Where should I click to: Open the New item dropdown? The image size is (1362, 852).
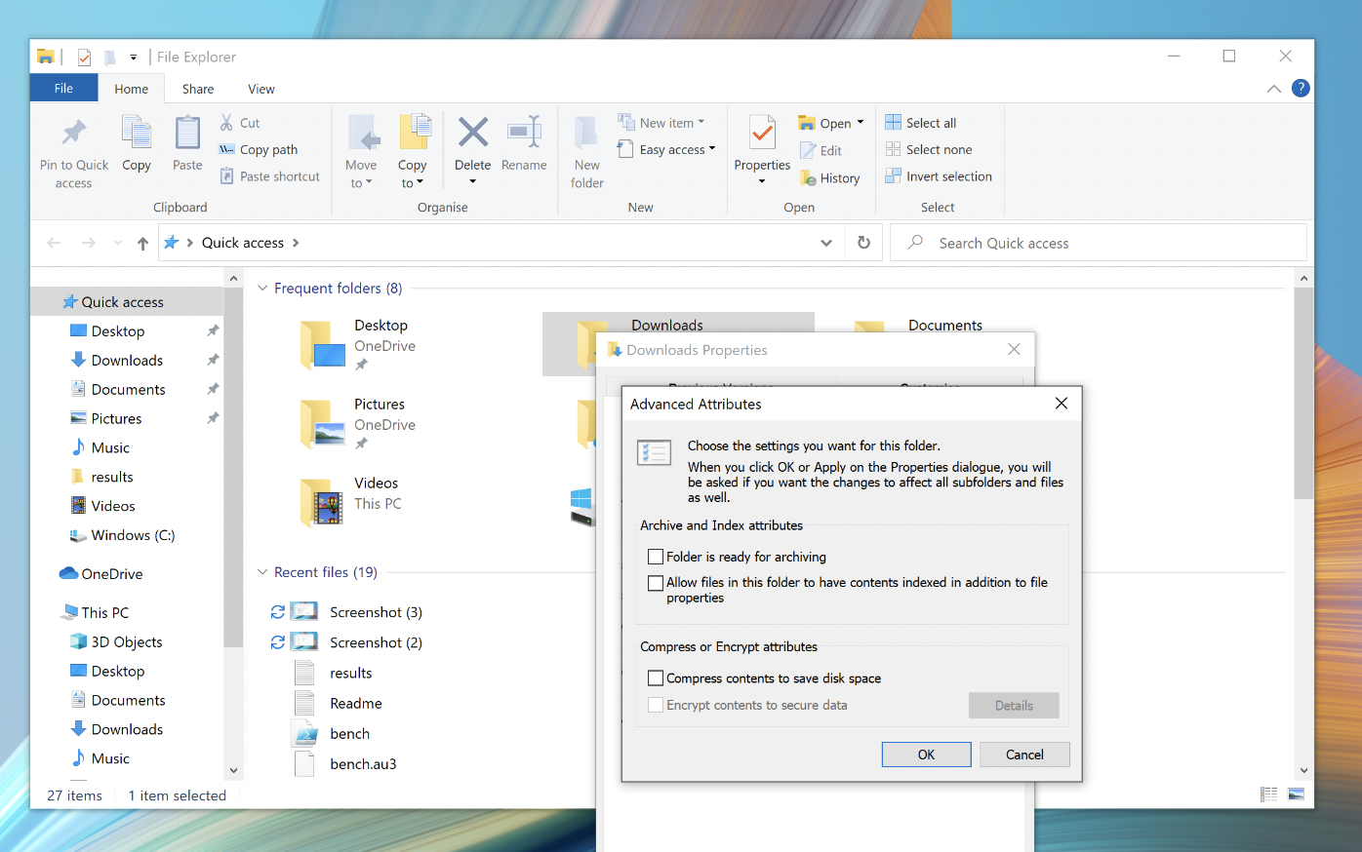coord(666,121)
